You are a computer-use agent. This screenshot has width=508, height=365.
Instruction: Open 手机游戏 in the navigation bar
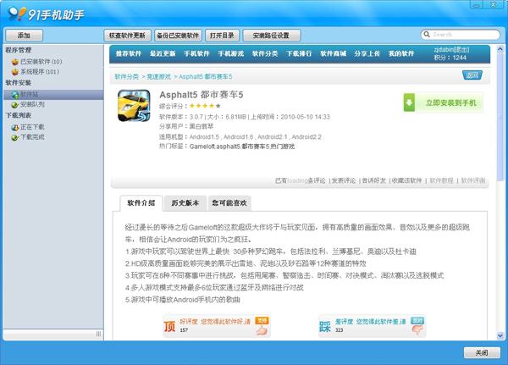pyautogui.click(x=231, y=53)
